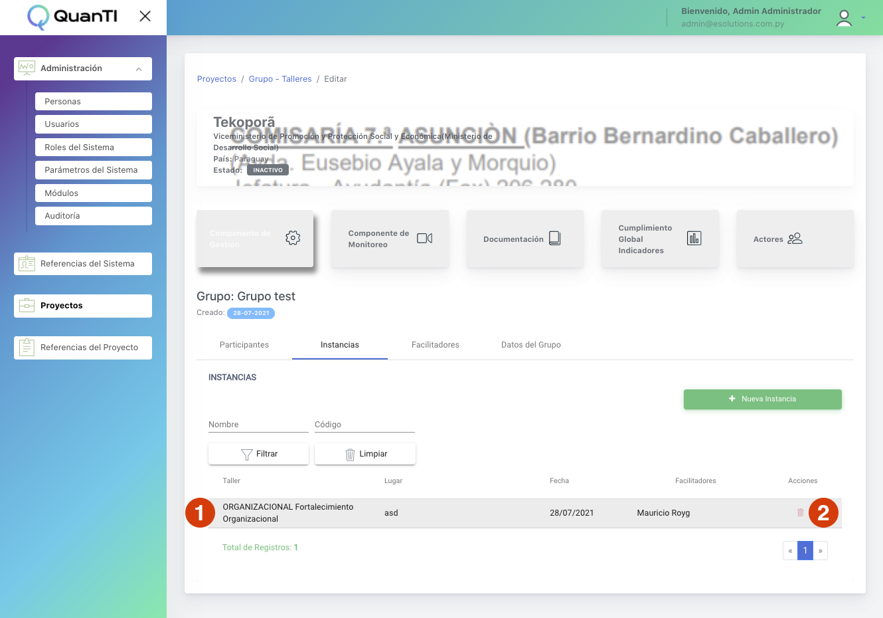Close the sidebar with the X icon

(145, 16)
